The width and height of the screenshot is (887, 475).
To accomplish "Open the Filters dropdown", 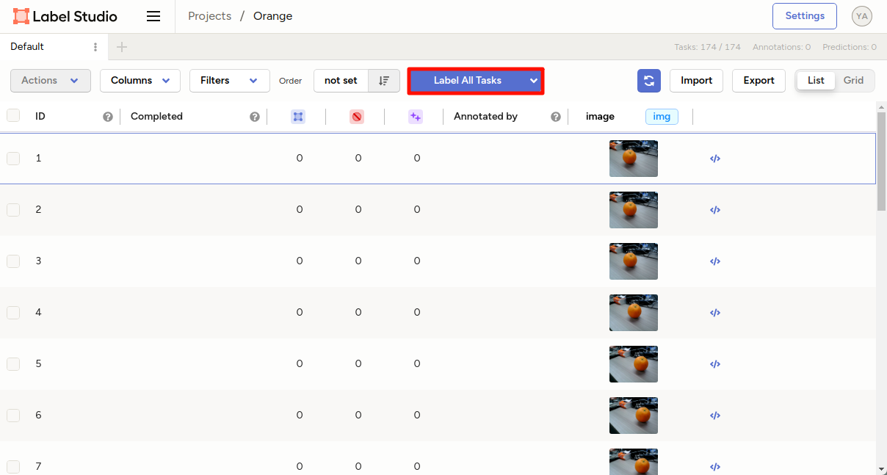I will coord(230,81).
